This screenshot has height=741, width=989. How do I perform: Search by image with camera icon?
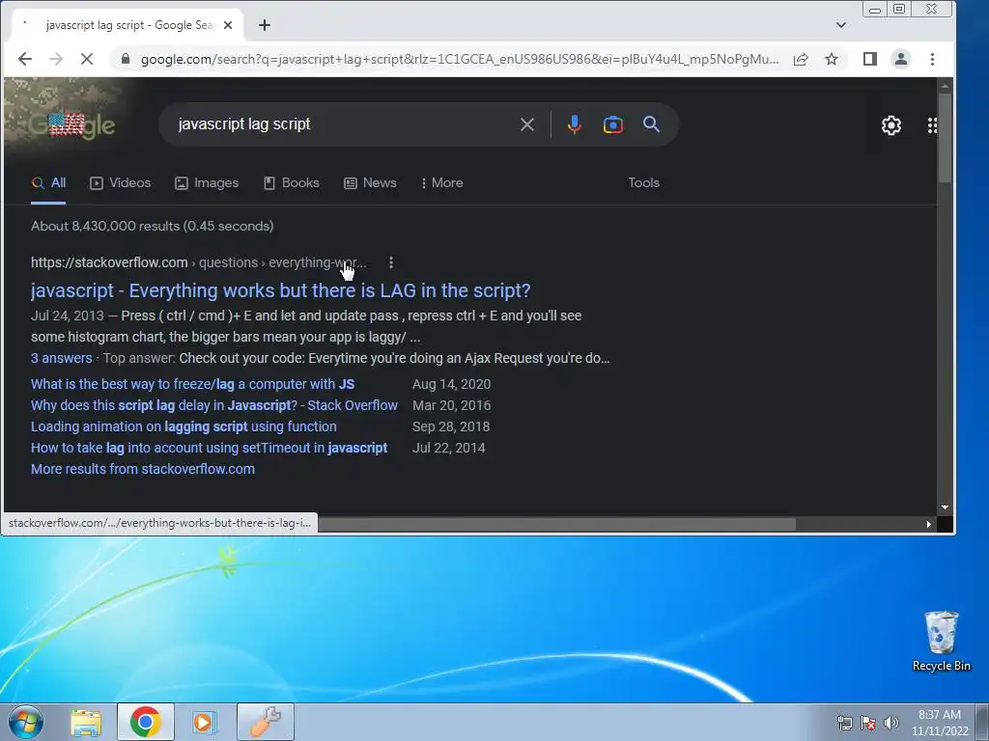pyautogui.click(x=613, y=124)
